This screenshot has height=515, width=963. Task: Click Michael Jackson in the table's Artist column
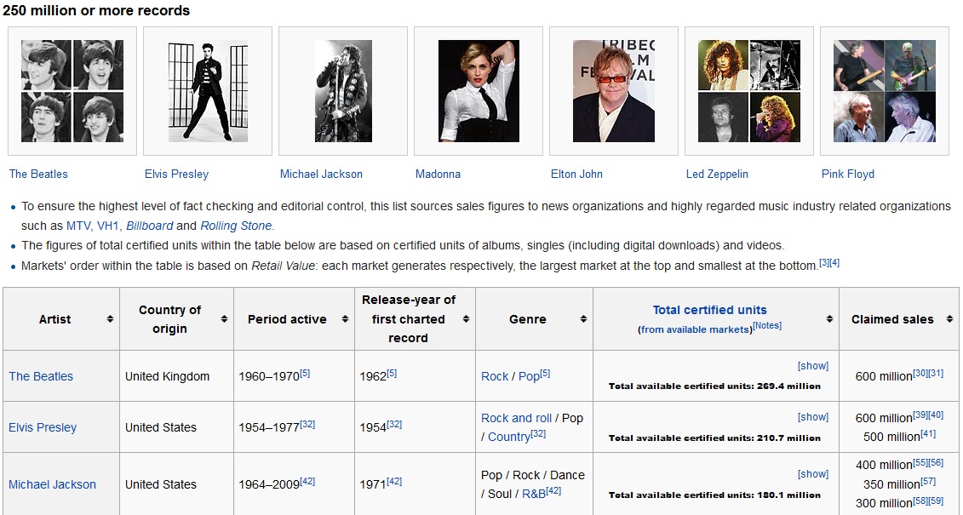pos(52,484)
